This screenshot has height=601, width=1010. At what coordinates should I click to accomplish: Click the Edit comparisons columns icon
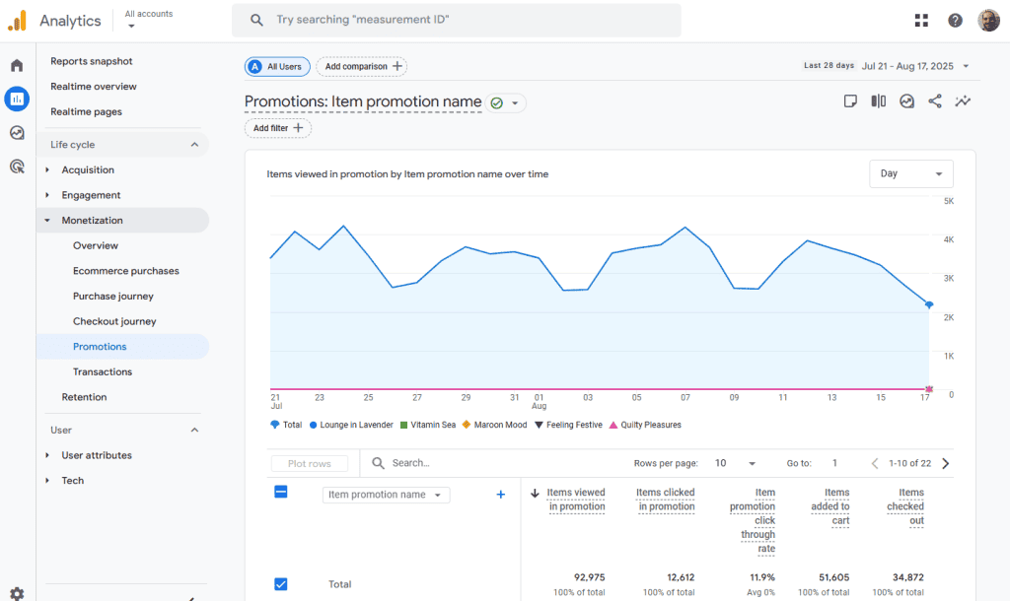[x=878, y=101]
